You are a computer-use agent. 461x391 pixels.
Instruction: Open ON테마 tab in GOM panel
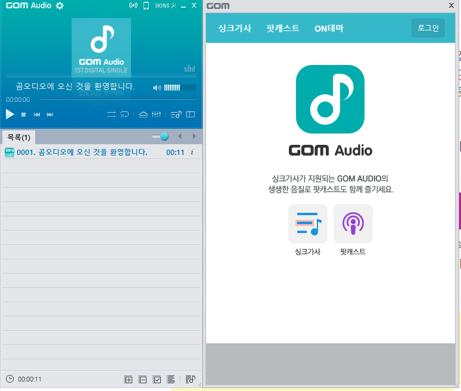point(329,28)
